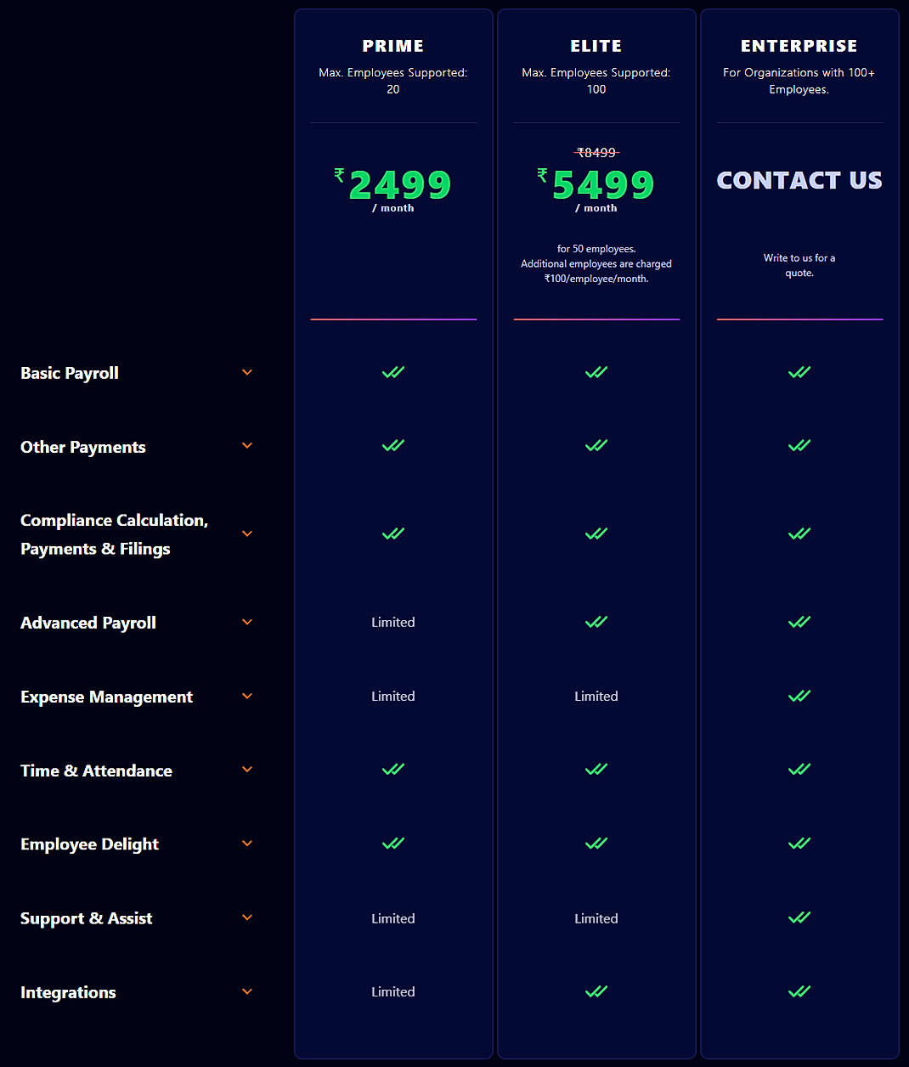
Task: Click the Time & Attendance checkmark under Prime
Action: (392, 769)
